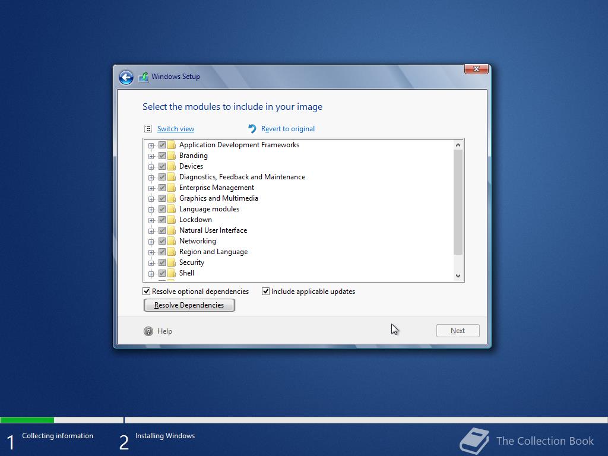Expand Graphics and Multimedia modules
608x456 pixels.
[151, 198]
